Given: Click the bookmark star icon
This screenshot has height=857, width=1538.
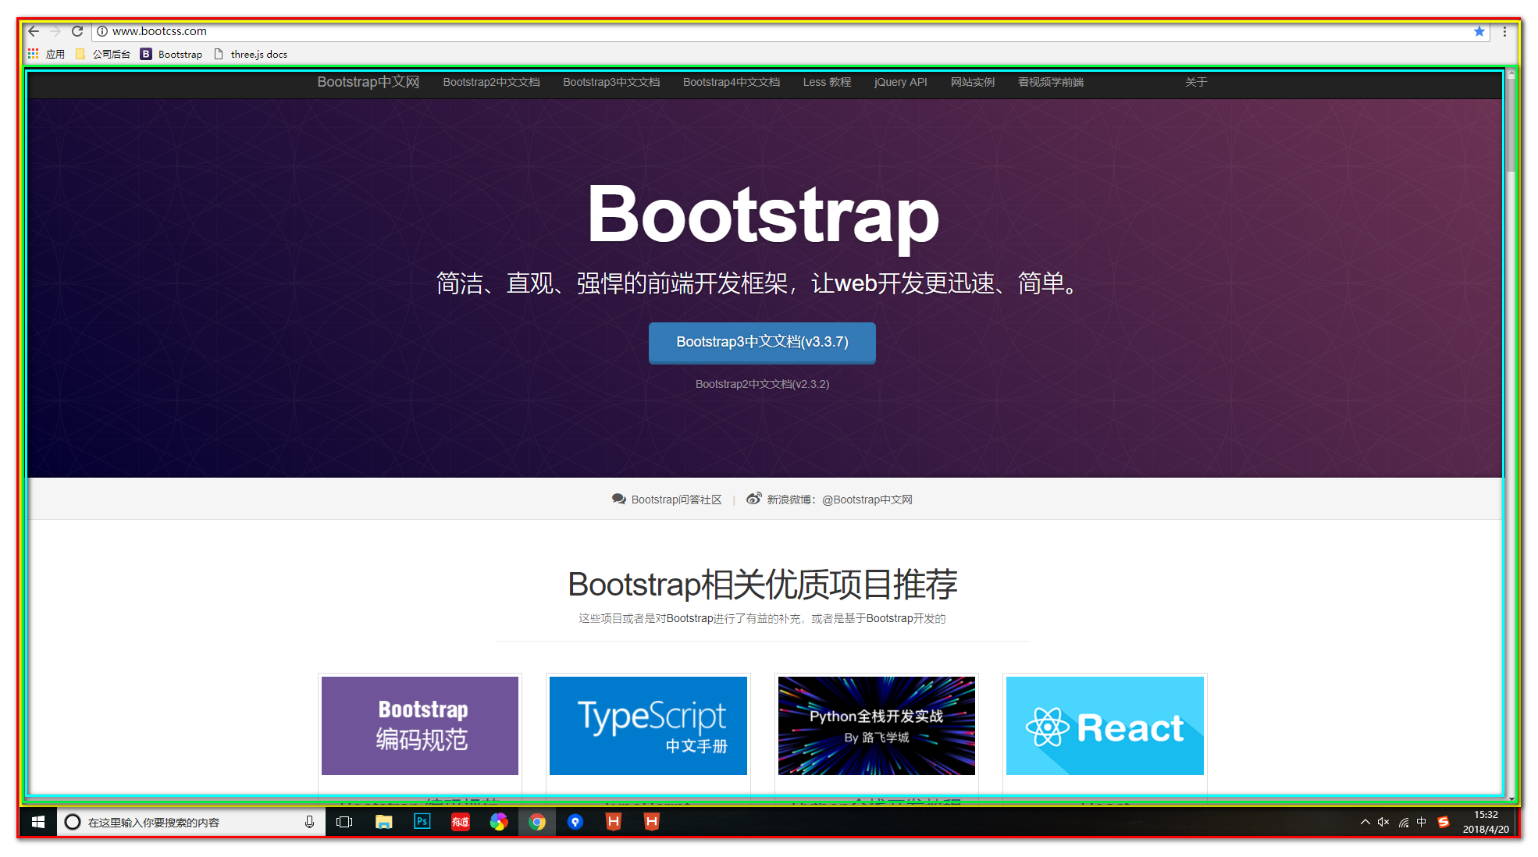Looking at the screenshot, I should [1479, 31].
